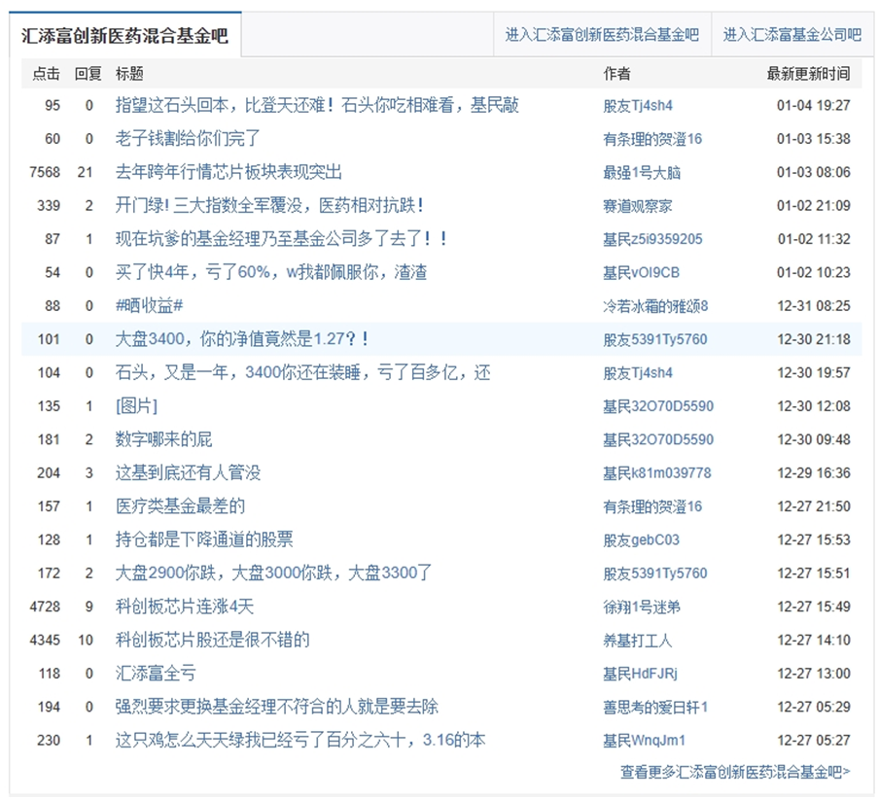Open the post 医疗类基金最差的
Screen dimensions: 879x799
(x=180, y=506)
